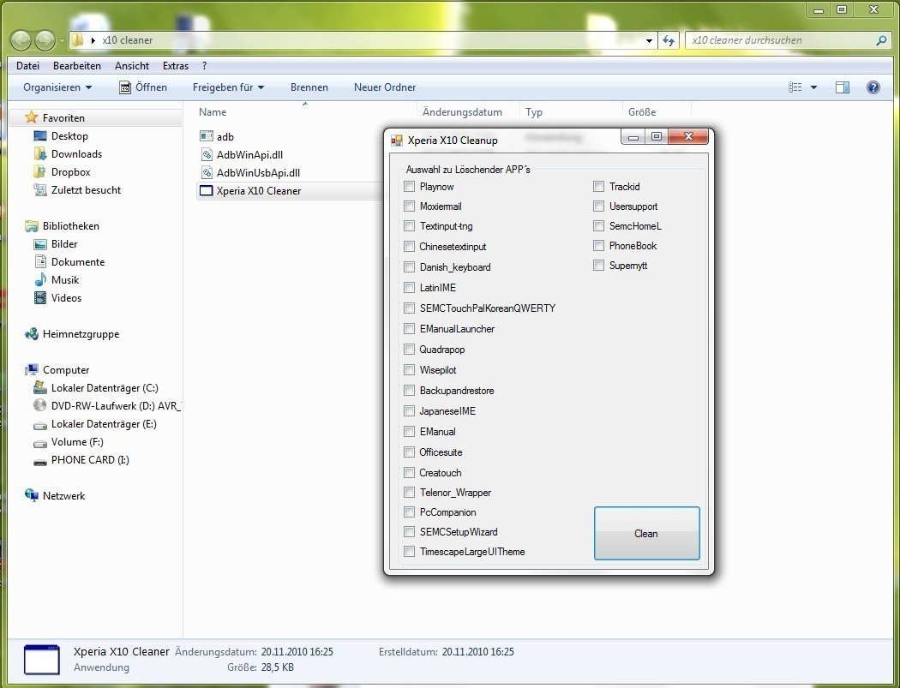Select the Officesuite checkbox
The width and height of the screenshot is (900, 688).
point(409,452)
